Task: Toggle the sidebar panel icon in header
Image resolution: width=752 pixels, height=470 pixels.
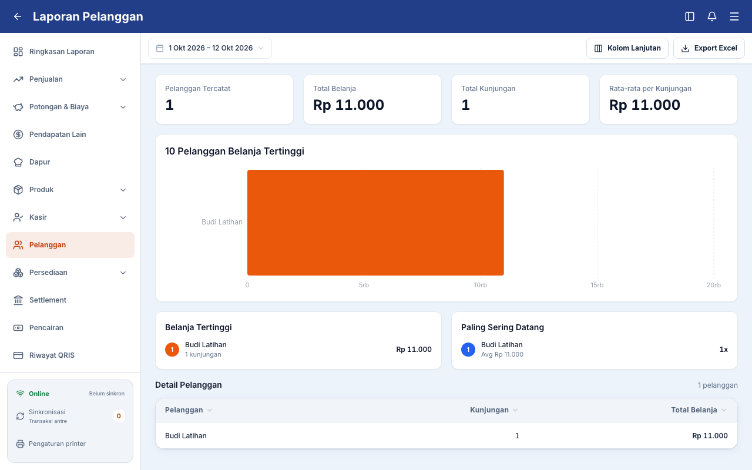Action: click(x=690, y=16)
